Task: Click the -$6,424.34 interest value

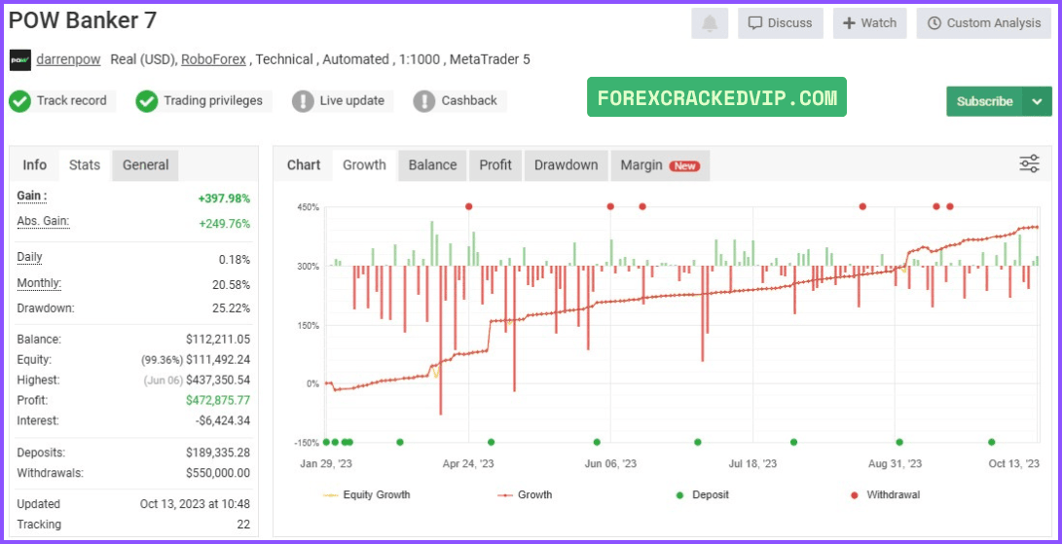Action: point(224,420)
